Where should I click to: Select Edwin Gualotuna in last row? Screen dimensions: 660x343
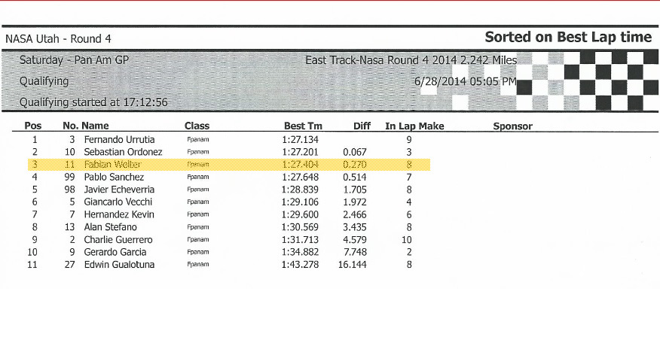coord(119,265)
